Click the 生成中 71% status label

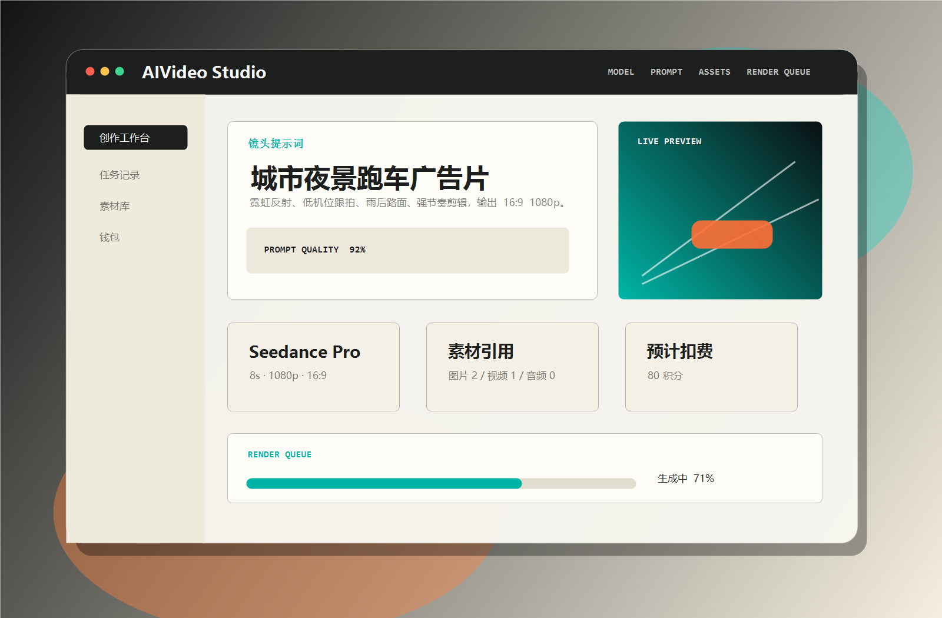pos(685,479)
